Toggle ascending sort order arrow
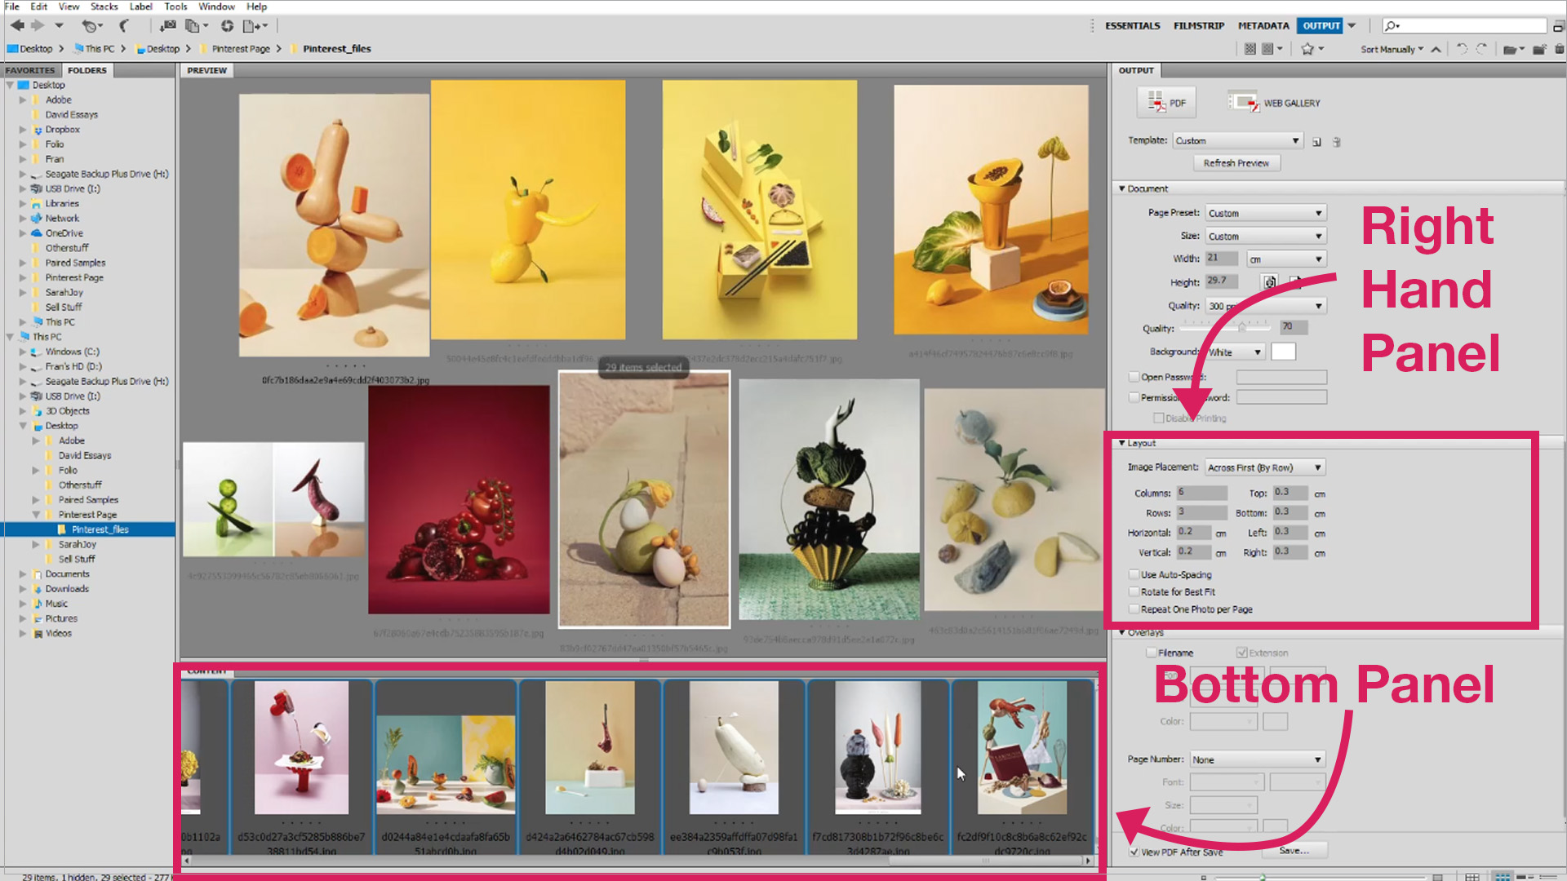The image size is (1567, 881). [x=1436, y=49]
